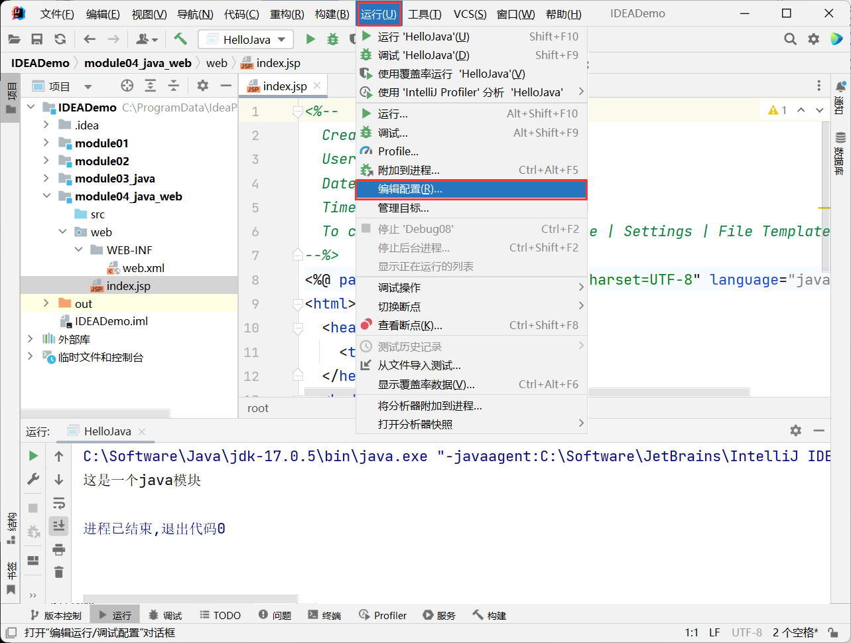Image resolution: width=851 pixels, height=643 pixels.
Task: Click the print icon in Run panel
Action: (59, 549)
